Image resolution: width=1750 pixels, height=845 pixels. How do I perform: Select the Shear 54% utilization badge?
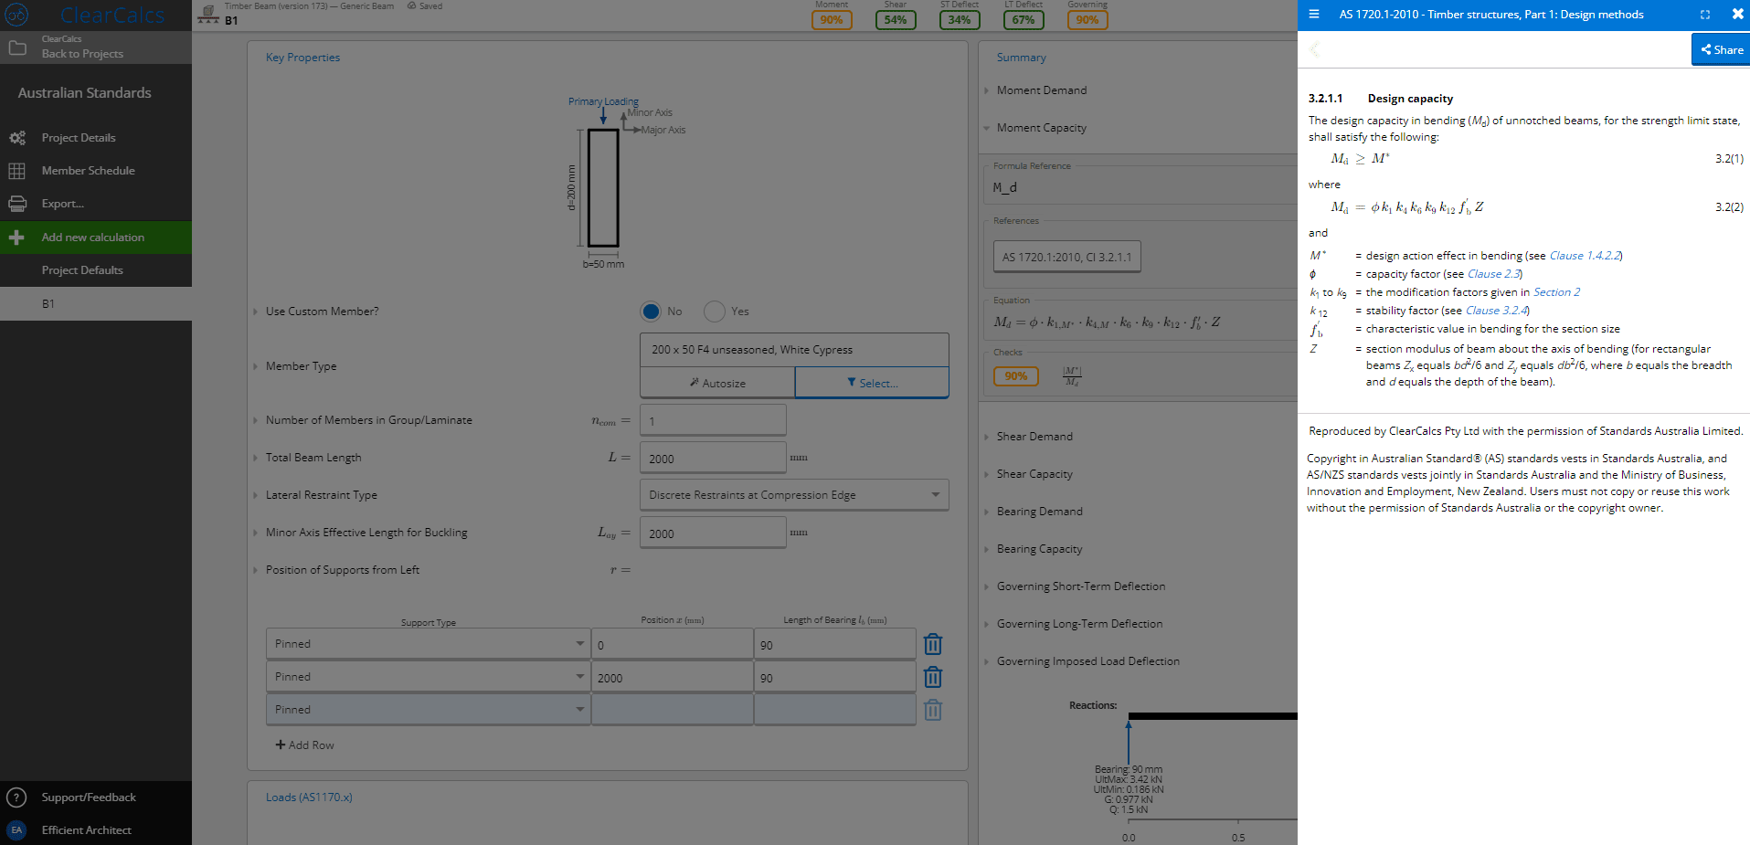[x=896, y=20]
